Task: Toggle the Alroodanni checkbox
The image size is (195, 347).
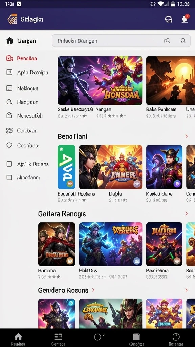Action: (x=9, y=177)
